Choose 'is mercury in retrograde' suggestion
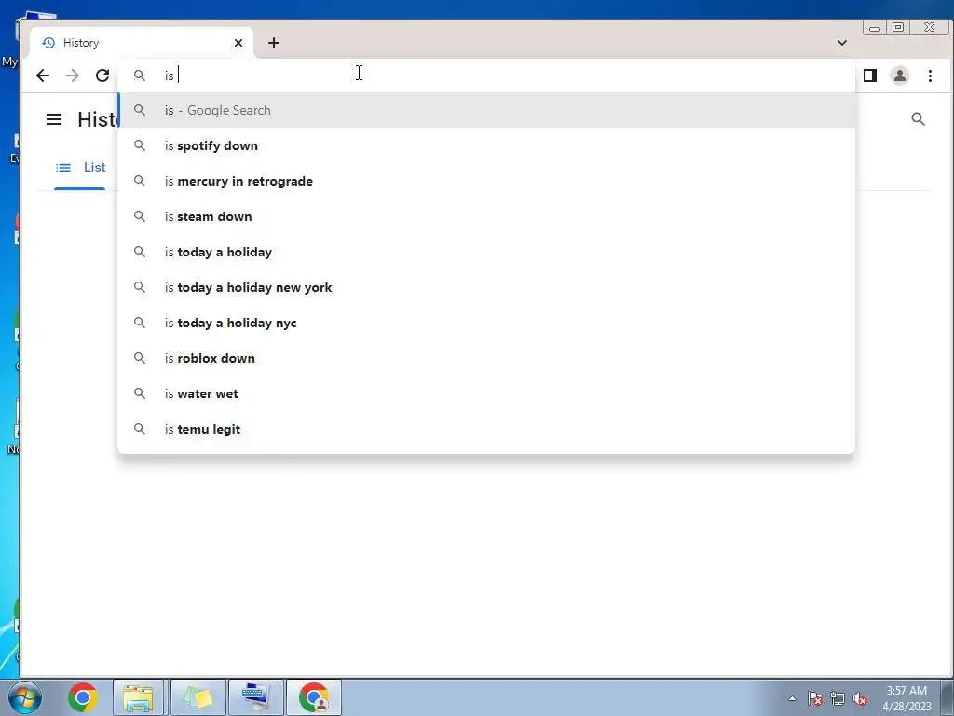The width and height of the screenshot is (954, 716). click(x=486, y=181)
